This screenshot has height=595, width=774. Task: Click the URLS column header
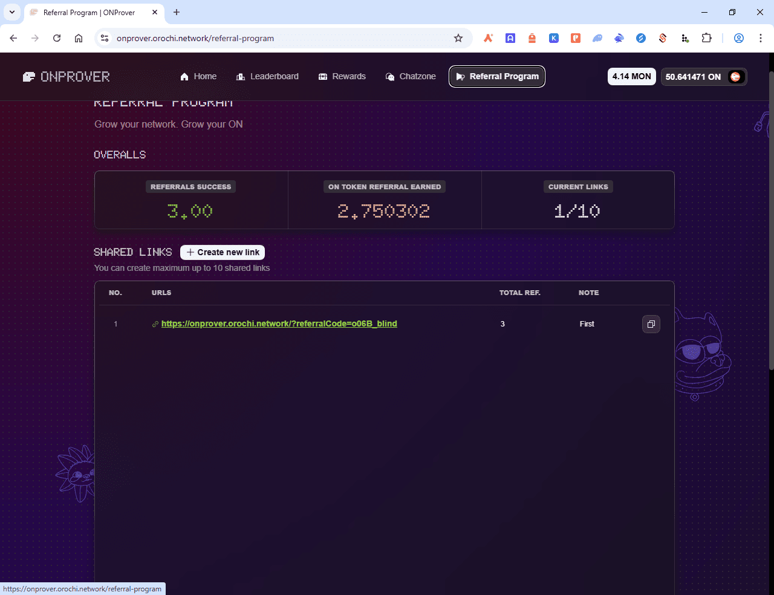pyautogui.click(x=161, y=293)
